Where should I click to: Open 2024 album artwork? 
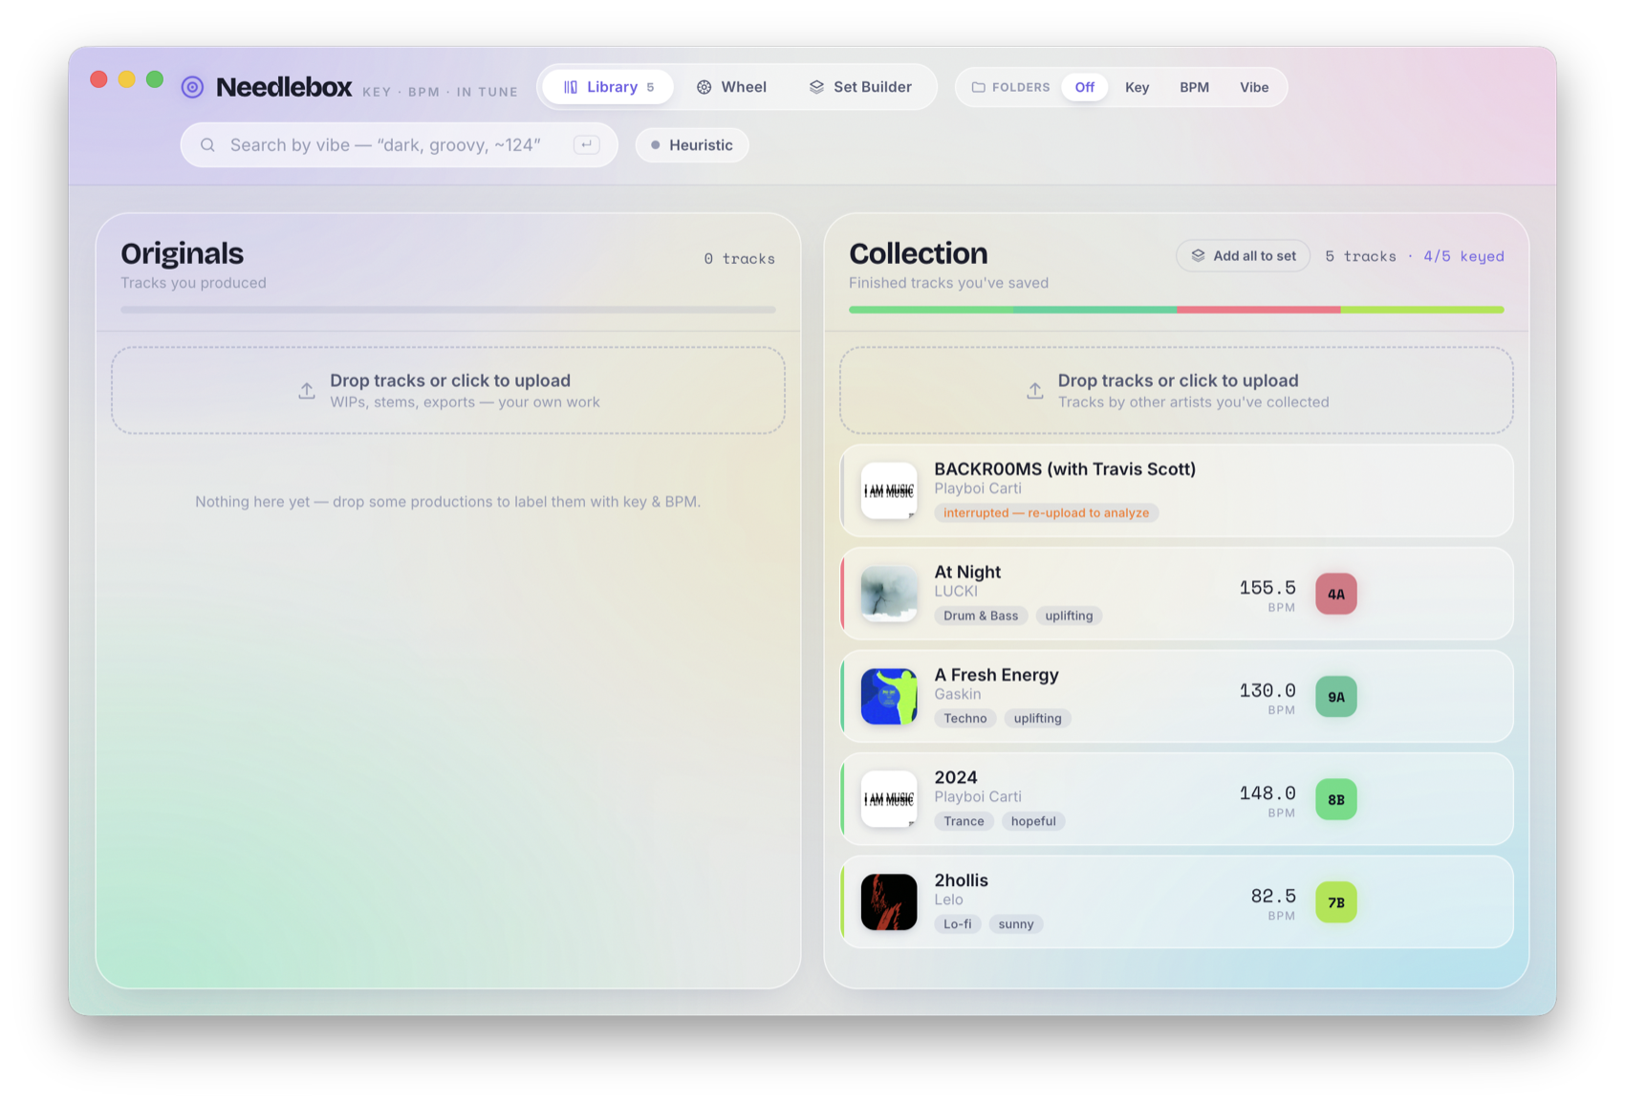[889, 799]
